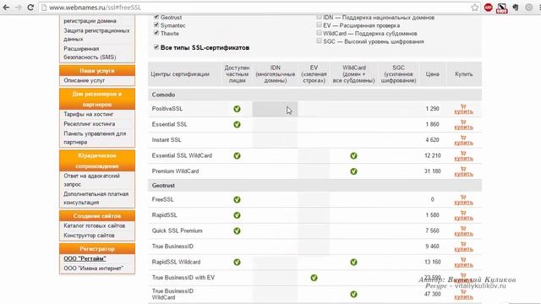Click the 'Цена' column header
The image size is (541, 304).
coord(432,74)
